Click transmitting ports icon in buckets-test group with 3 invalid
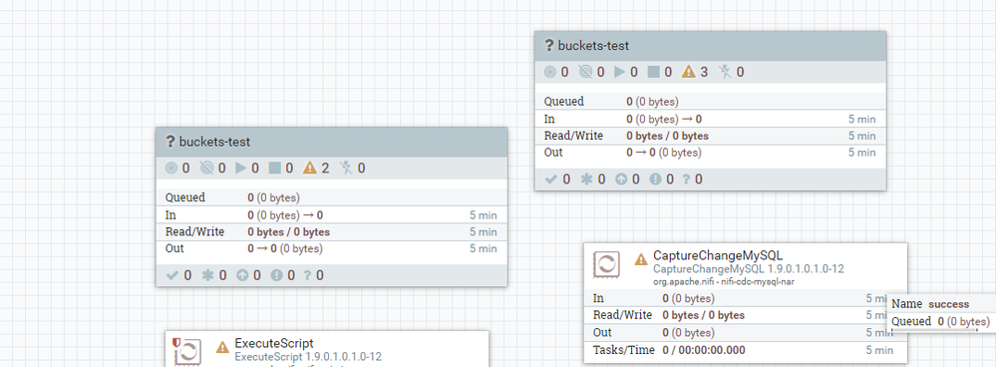996x367 pixels. 550,72
